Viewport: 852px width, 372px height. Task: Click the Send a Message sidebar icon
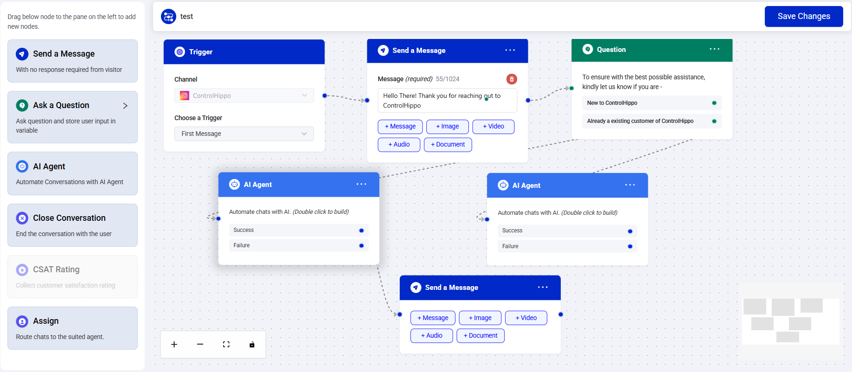pyautogui.click(x=22, y=54)
